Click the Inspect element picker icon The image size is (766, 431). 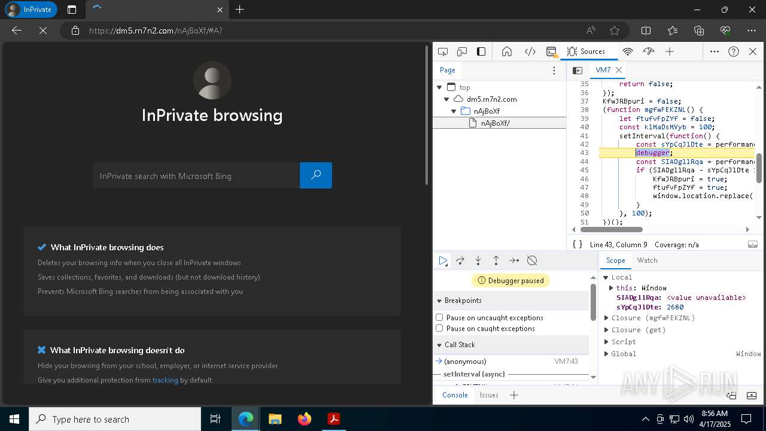click(x=443, y=51)
